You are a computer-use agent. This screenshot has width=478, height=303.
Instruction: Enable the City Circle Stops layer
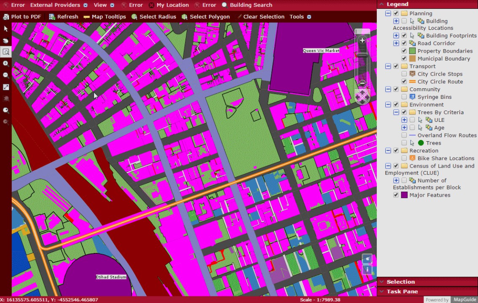point(404,74)
